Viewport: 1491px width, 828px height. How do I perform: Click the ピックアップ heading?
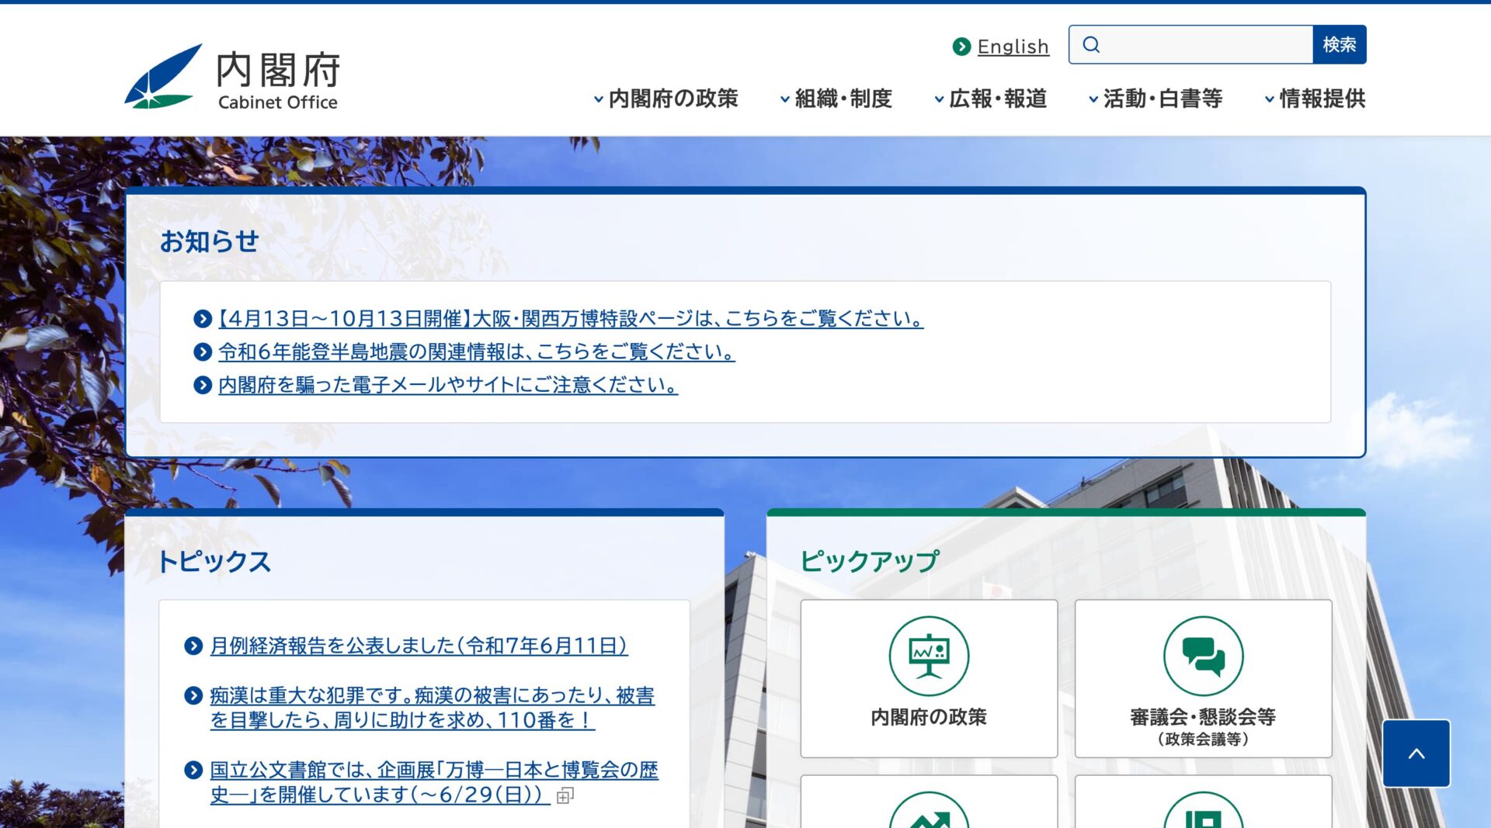click(870, 562)
